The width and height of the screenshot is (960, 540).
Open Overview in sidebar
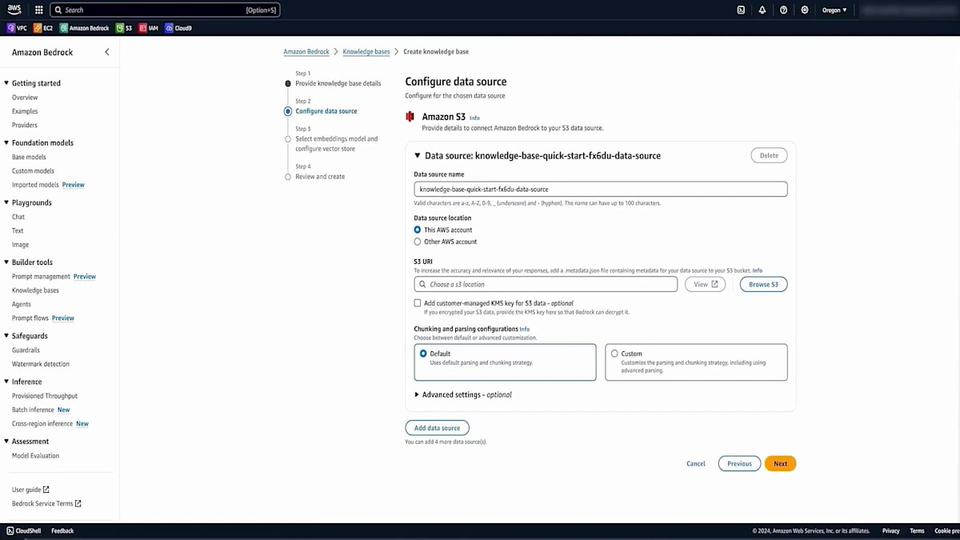pos(25,98)
